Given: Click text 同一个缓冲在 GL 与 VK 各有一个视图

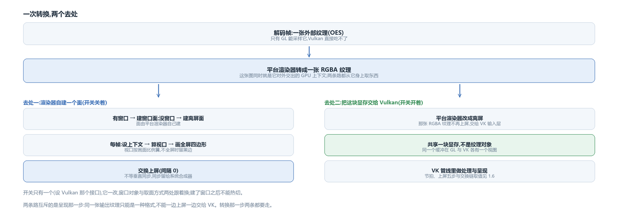Looking at the screenshot, I should pyautogui.click(x=460, y=150).
